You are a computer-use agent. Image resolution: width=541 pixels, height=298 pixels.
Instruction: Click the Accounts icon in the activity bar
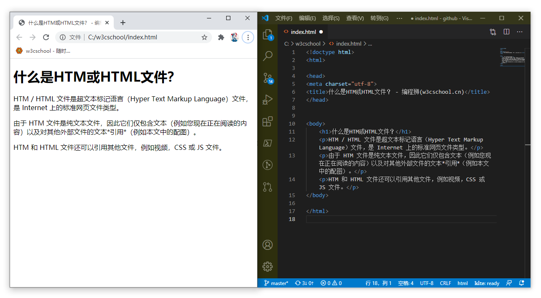click(x=268, y=245)
